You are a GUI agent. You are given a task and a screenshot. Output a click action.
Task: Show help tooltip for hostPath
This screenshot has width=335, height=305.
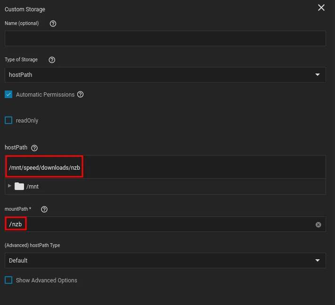pos(34,148)
